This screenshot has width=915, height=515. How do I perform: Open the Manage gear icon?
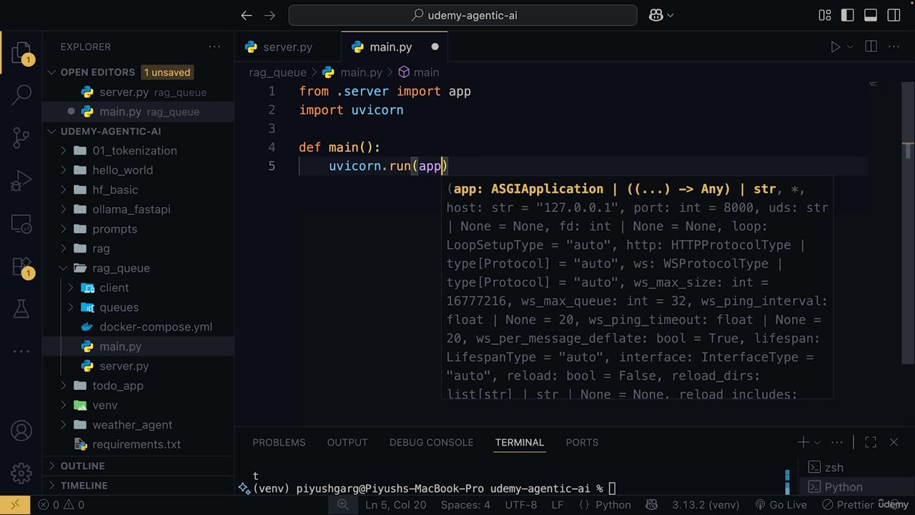point(21,473)
